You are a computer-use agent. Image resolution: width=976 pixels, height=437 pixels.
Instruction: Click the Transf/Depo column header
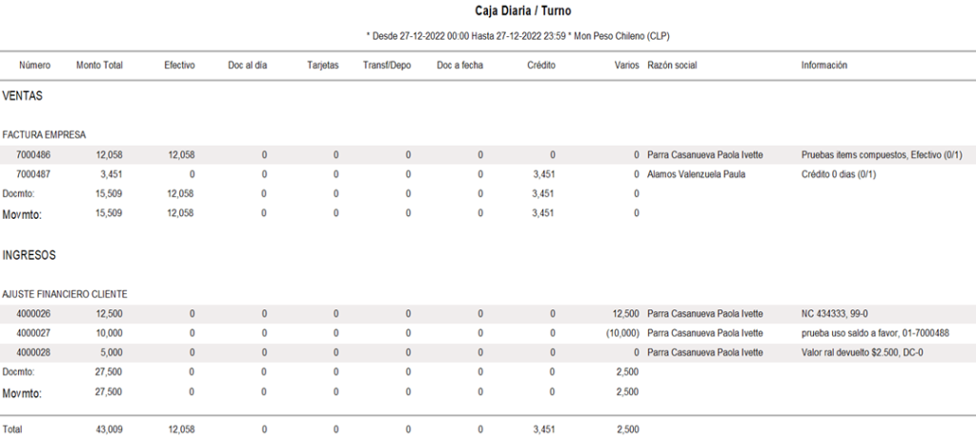tap(387, 66)
